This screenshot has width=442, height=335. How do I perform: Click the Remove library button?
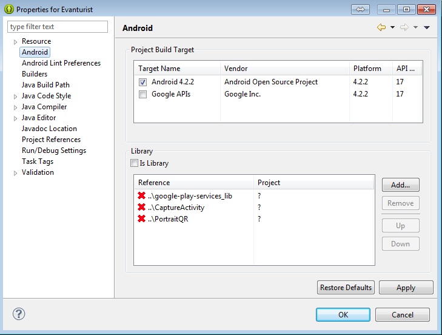click(401, 203)
